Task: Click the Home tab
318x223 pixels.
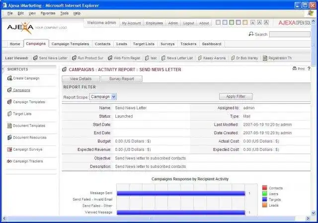Action: point(15,44)
